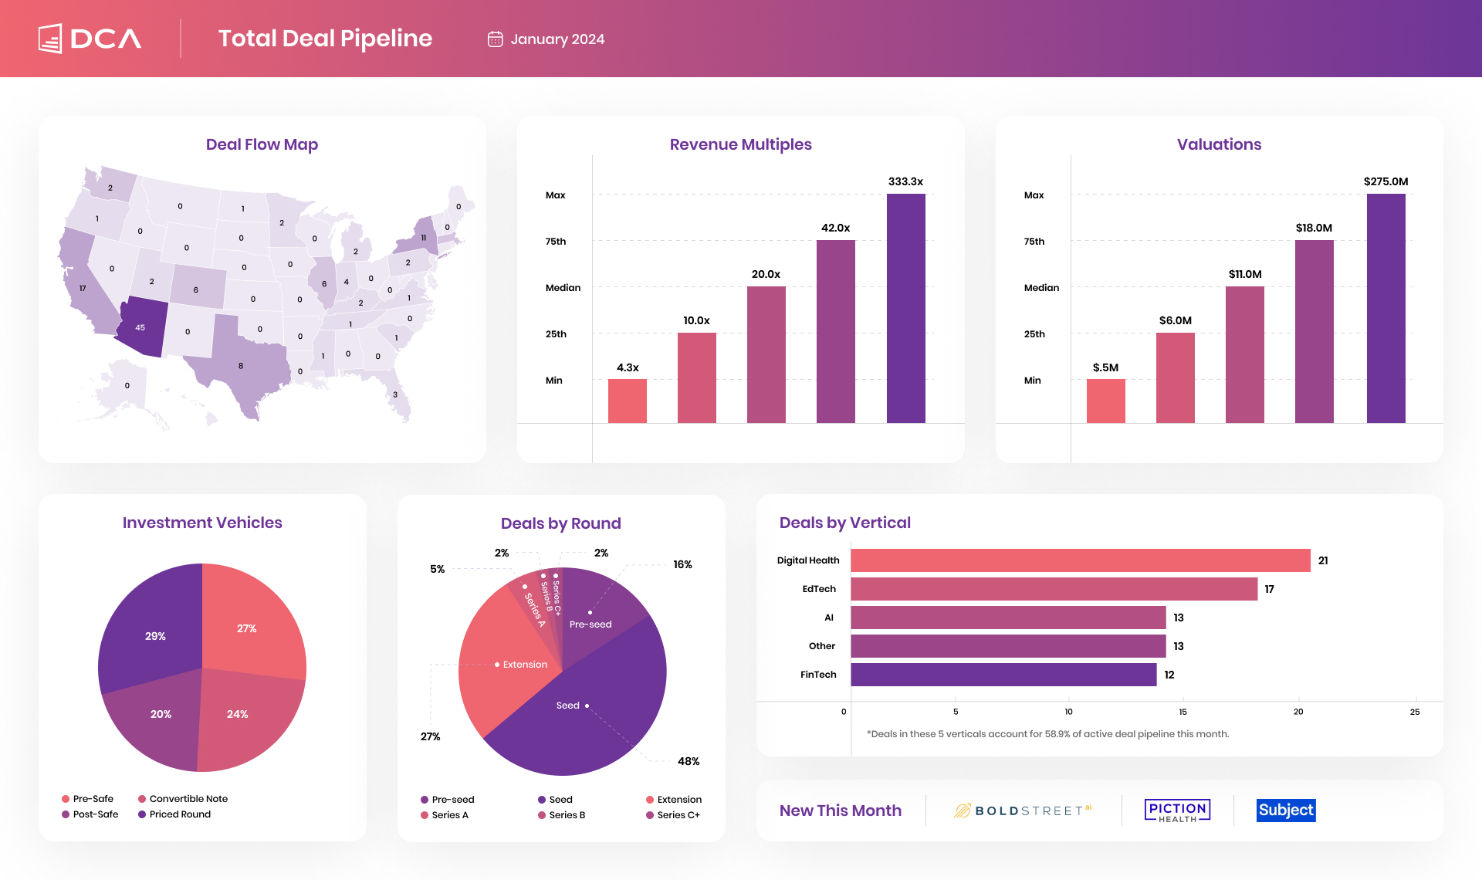
Task: Click the $275.0M Max bar in Valuations
Action: coord(1386,307)
